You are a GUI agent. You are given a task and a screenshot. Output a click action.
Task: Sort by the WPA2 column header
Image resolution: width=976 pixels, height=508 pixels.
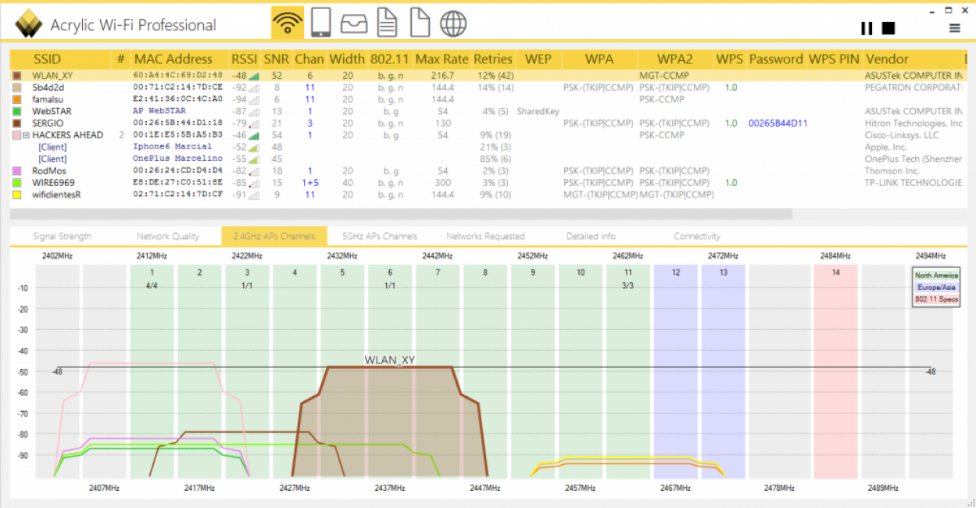[675, 59]
